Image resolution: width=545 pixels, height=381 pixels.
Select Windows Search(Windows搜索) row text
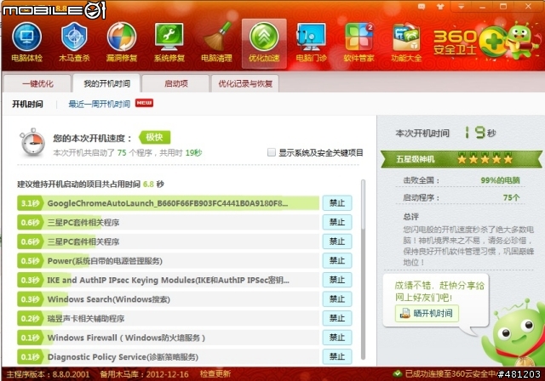[108, 299]
